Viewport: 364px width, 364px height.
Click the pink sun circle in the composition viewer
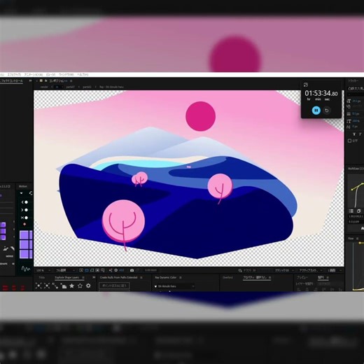tap(200, 116)
